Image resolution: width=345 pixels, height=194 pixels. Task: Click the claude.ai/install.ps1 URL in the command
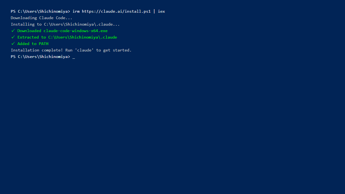(116, 11)
